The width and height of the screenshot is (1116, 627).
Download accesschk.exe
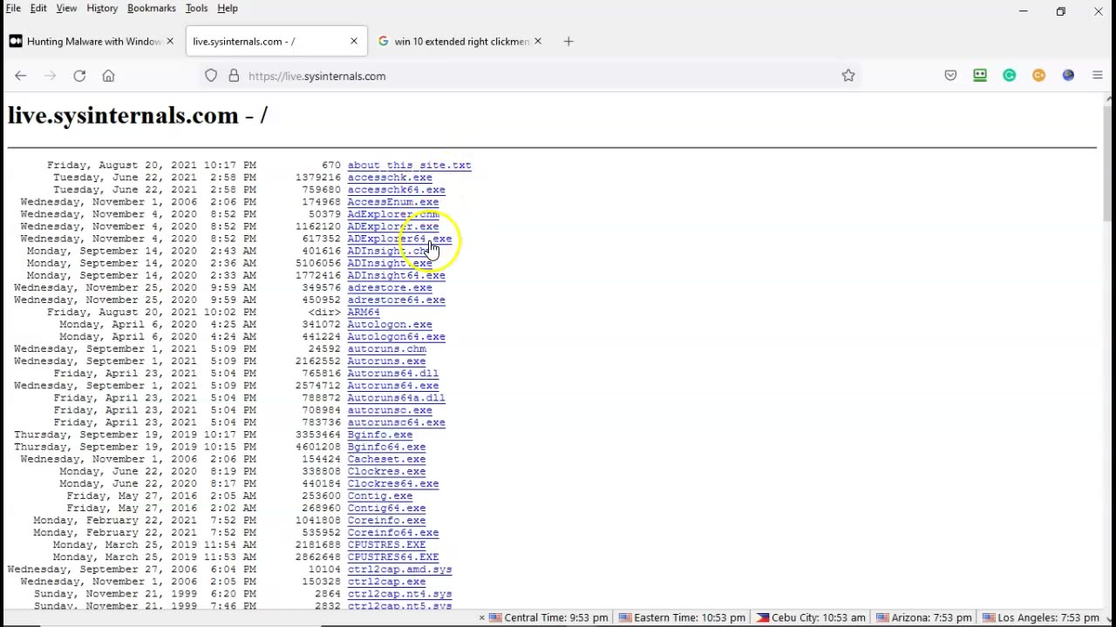[390, 177]
